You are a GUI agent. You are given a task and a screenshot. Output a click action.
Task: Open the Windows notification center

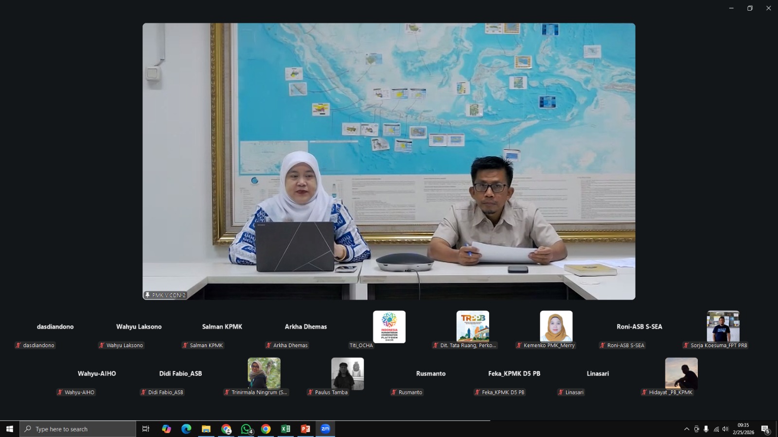765,429
